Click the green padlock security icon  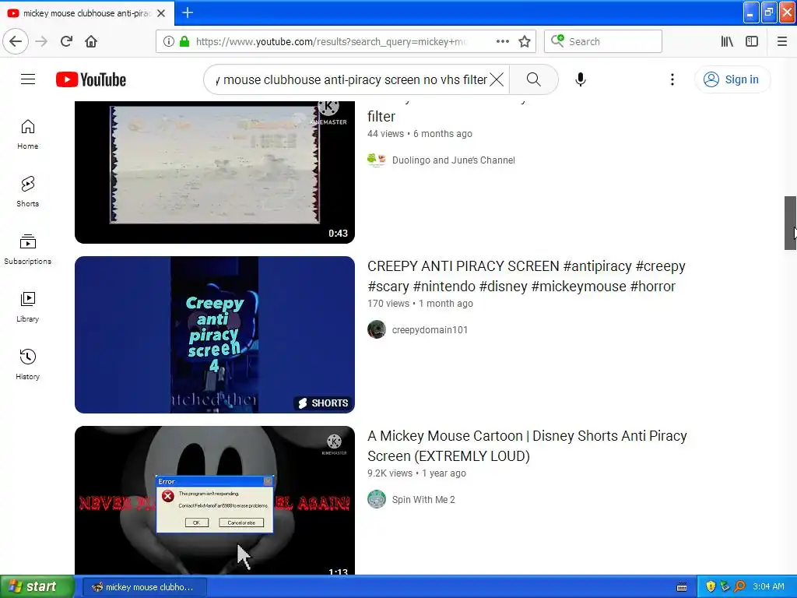click(x=184, y=41)
